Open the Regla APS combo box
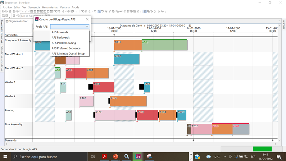Viewport: 286px width, 161px height. click(x=70, y=26)
